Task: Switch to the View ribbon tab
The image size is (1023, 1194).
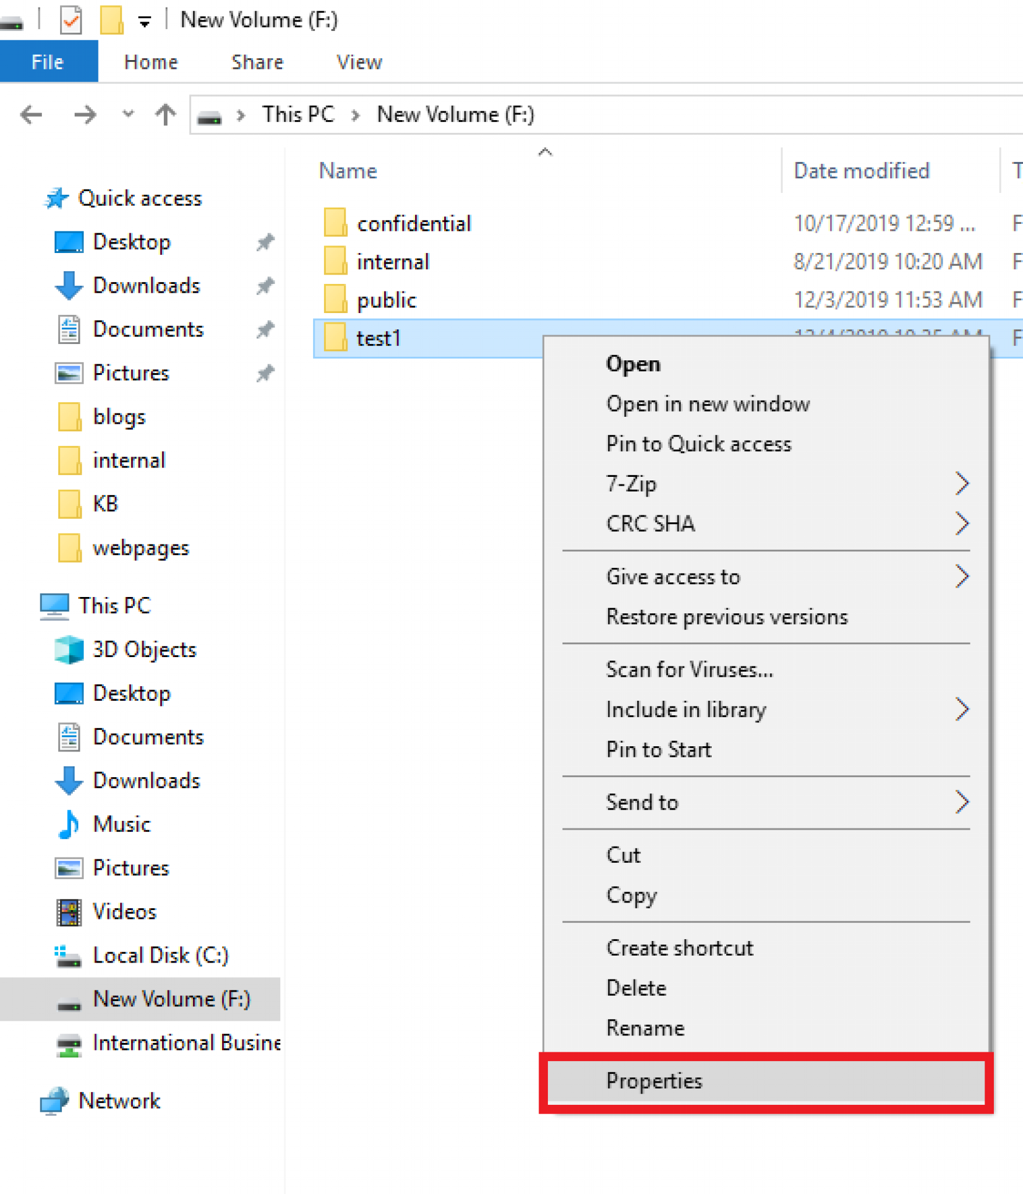Action: coord(358,61)
